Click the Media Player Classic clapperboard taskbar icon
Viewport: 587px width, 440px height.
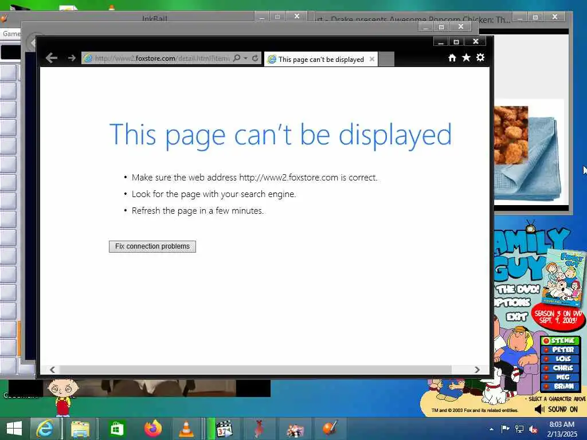[225, 429]
